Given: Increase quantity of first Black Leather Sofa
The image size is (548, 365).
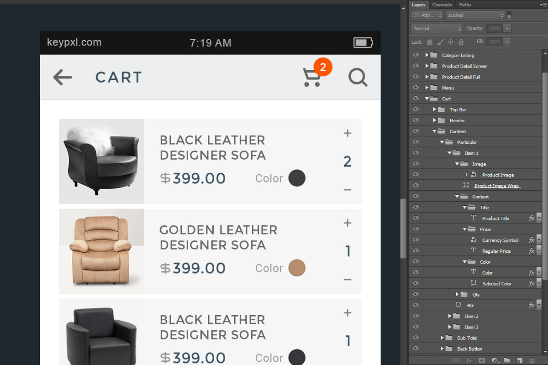Looking at the screenshot, I should 348,133.
